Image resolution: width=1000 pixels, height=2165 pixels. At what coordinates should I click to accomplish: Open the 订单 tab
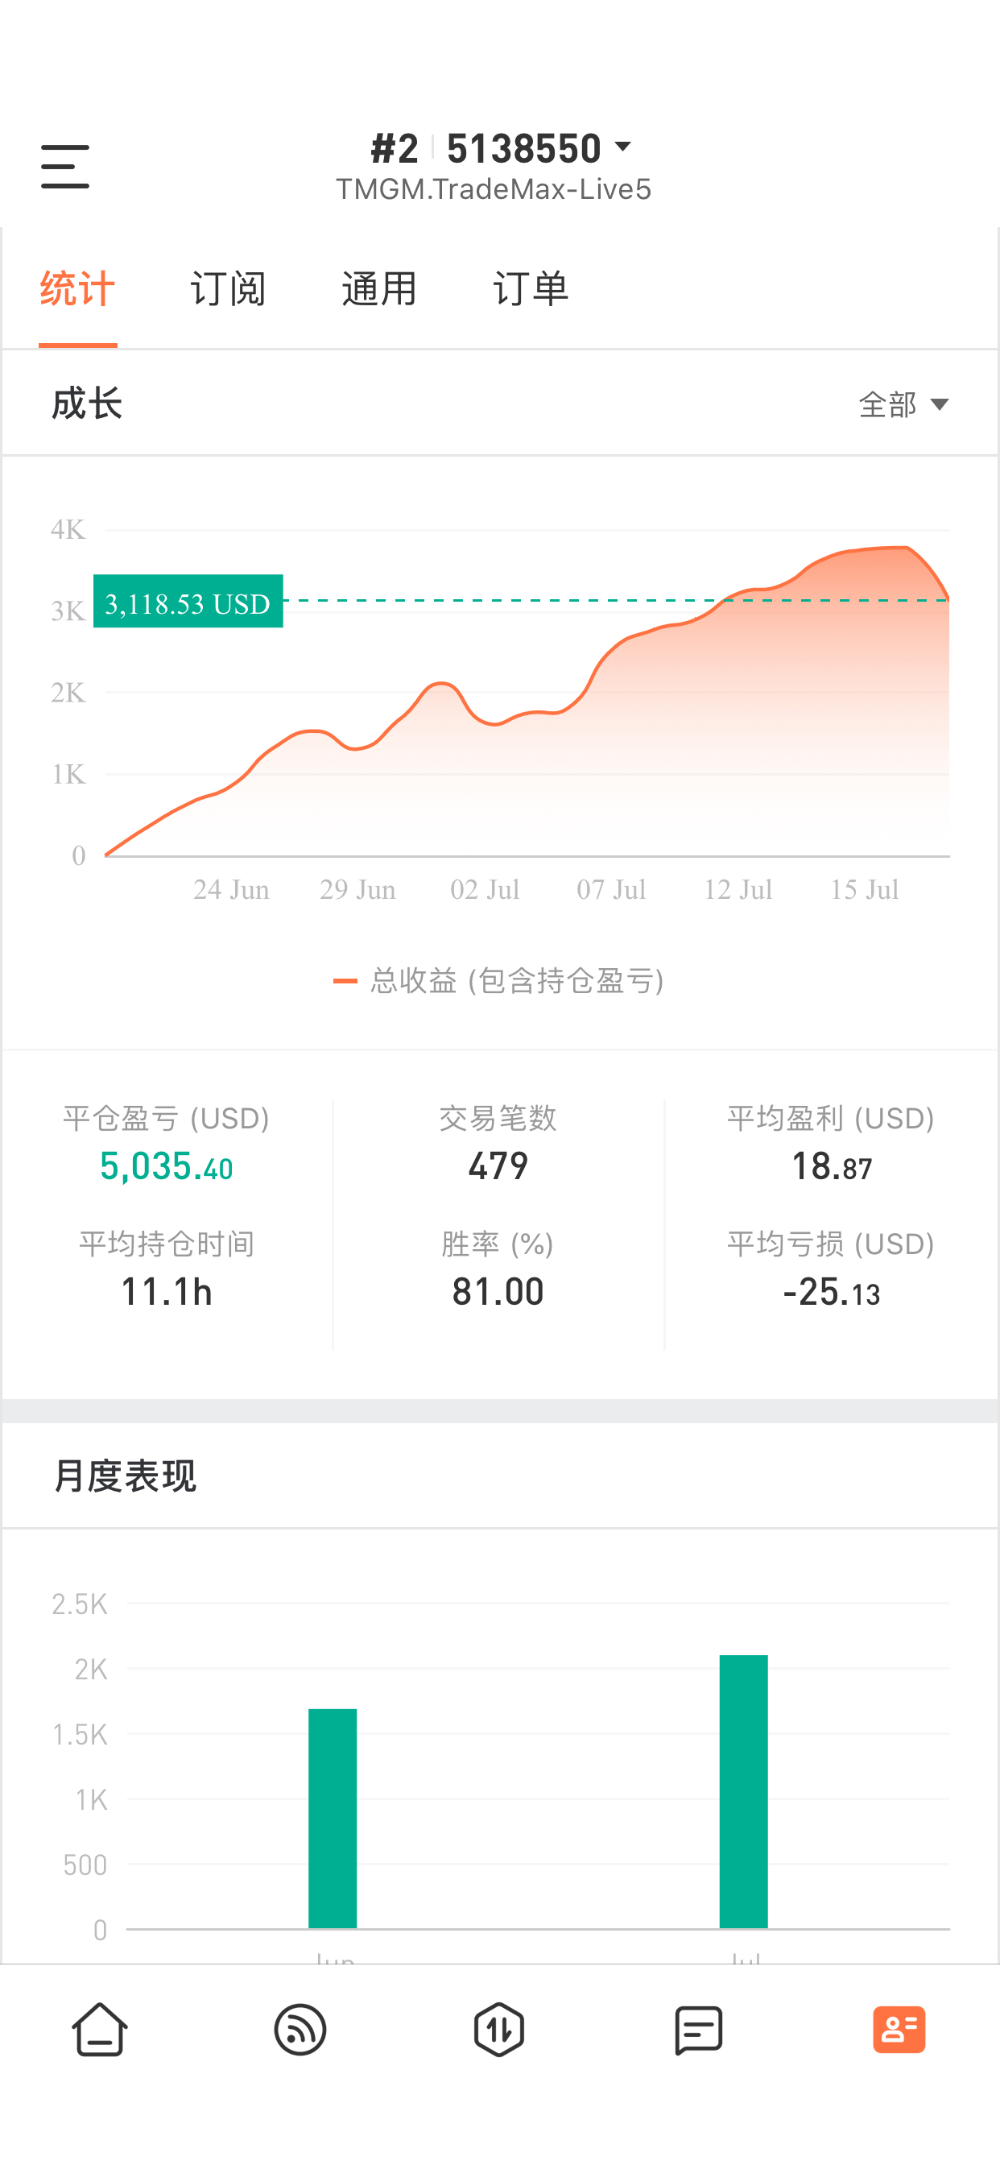pos(531,288)
